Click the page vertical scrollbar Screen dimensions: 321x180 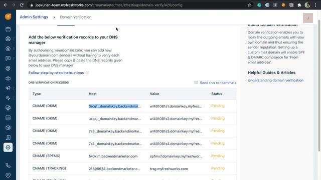tap(319, 85)
